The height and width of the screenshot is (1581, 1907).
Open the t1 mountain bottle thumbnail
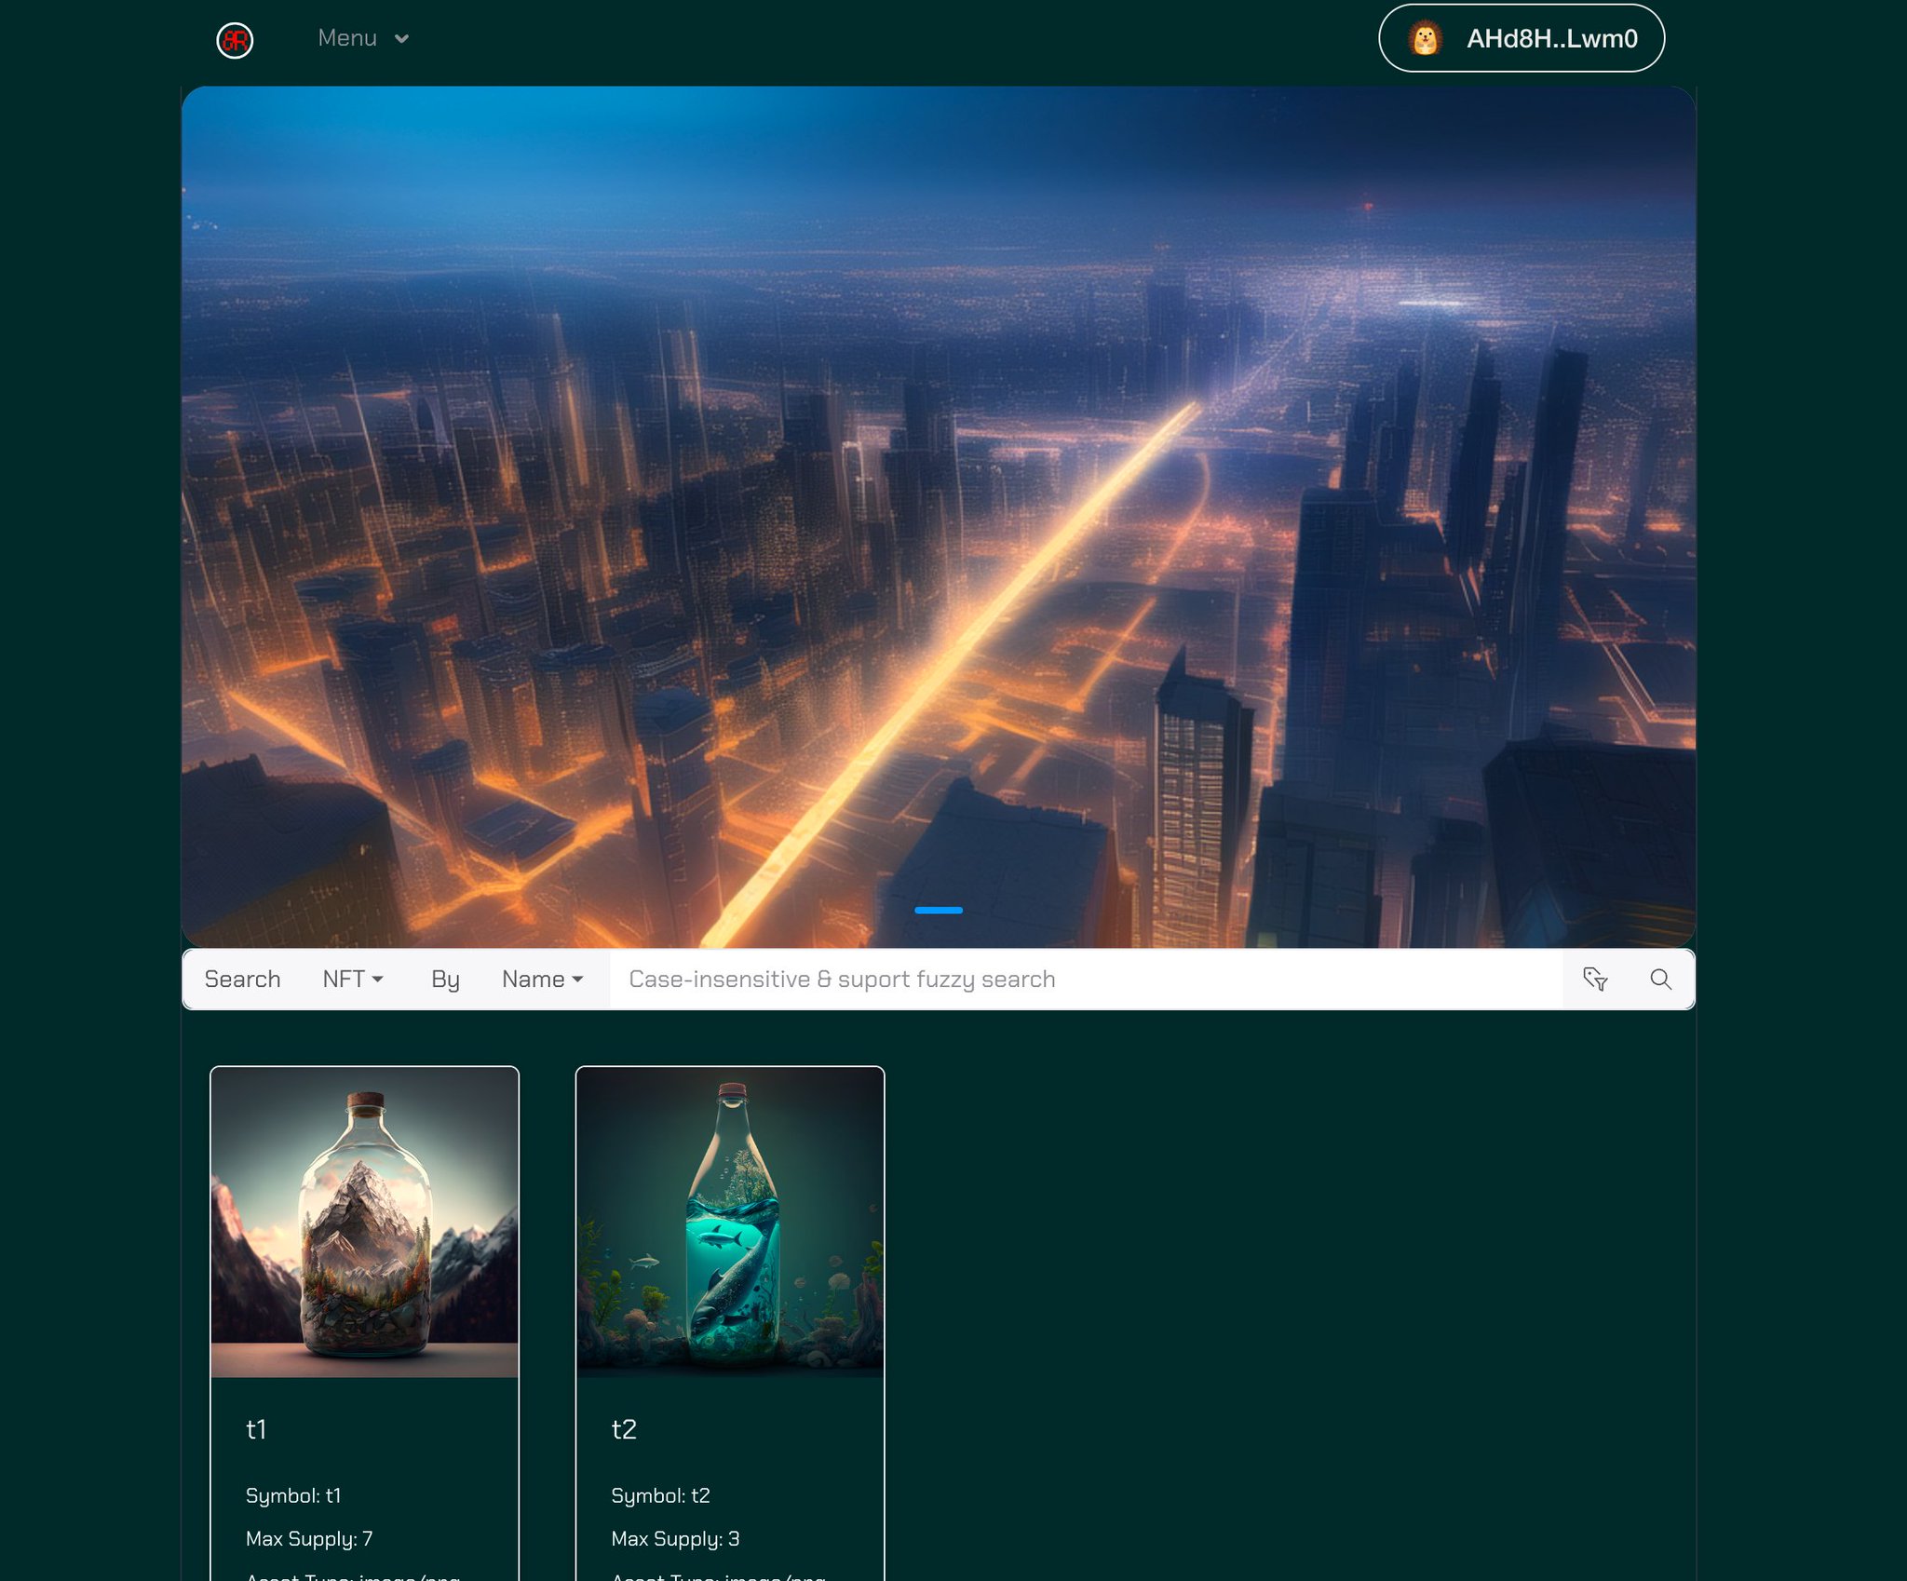(364, 1222)
